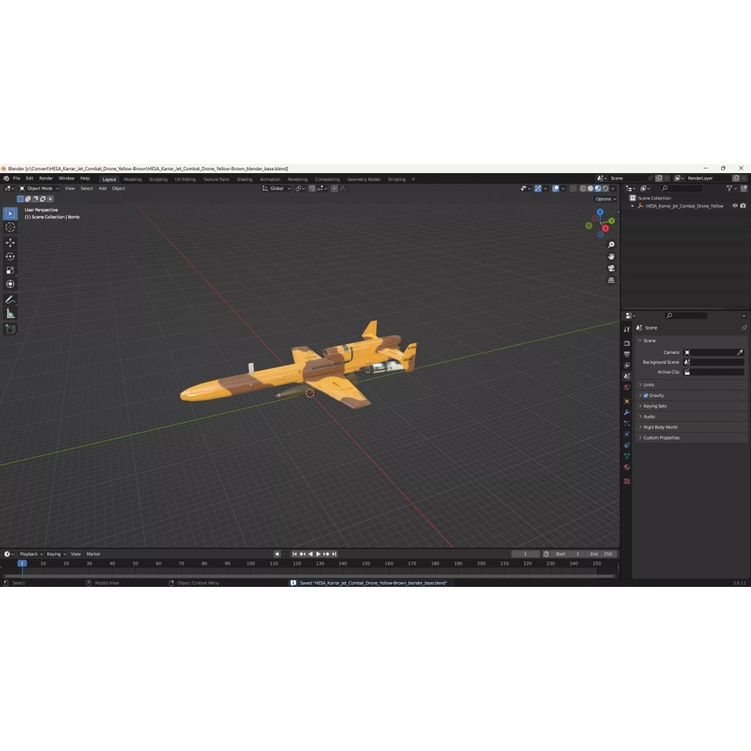Open the Playback dropdown in timeline
Image resolution: width=751 pixels, height=751 pixels.
[x=31, y=554]
